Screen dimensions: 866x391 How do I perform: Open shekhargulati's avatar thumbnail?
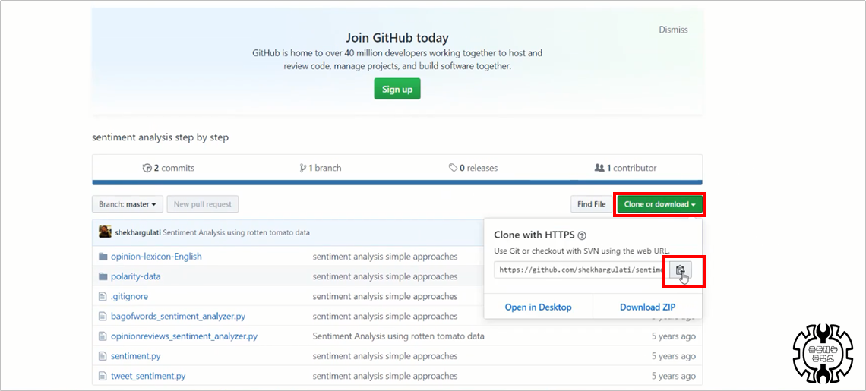click(x=105, y=232)
